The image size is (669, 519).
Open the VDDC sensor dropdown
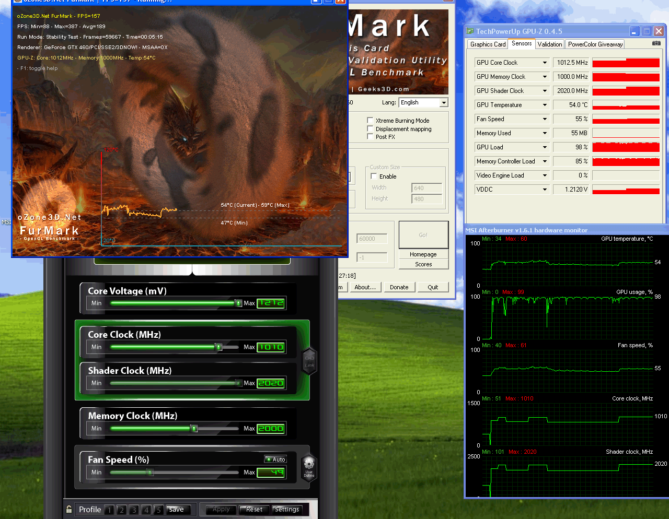tap(545, 190)
